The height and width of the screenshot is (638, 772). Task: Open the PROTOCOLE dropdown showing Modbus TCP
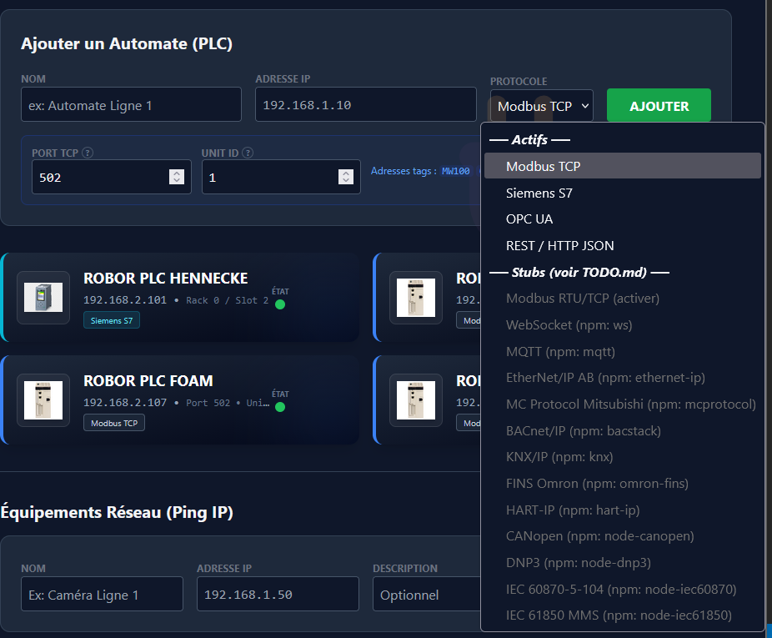pos(542,106)
